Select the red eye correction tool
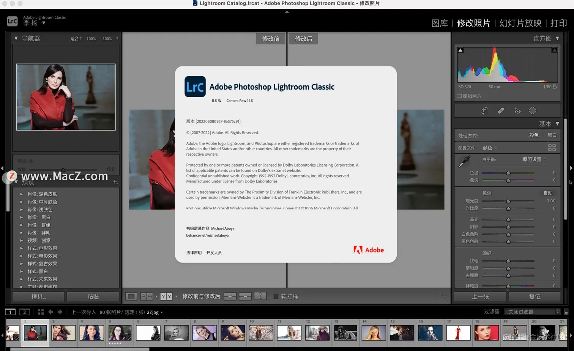574x351 pixels. point(517,111)
